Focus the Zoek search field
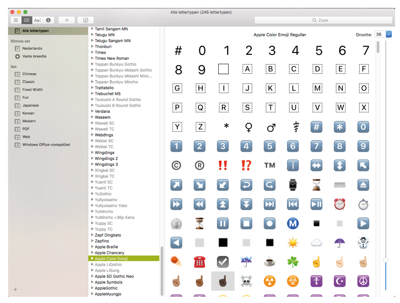Screen dimensions: 400x303 coord(323,20)
